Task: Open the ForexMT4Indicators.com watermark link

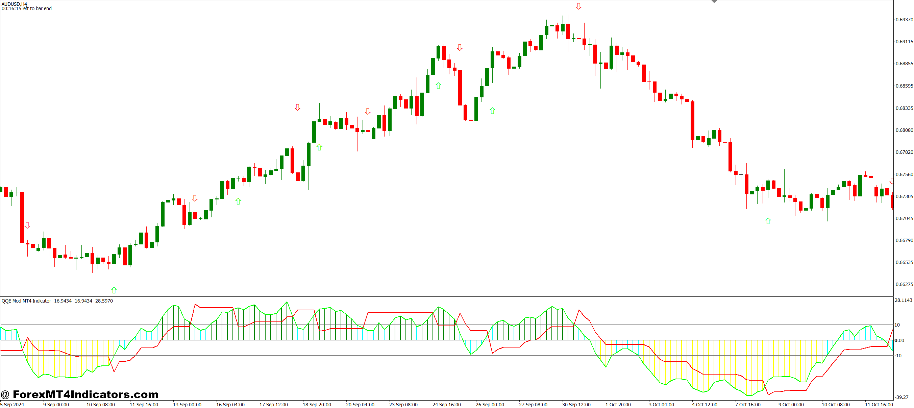Action: coord(80,394)
